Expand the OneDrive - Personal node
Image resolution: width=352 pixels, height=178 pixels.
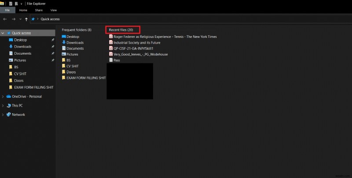[x=3, y=96]
